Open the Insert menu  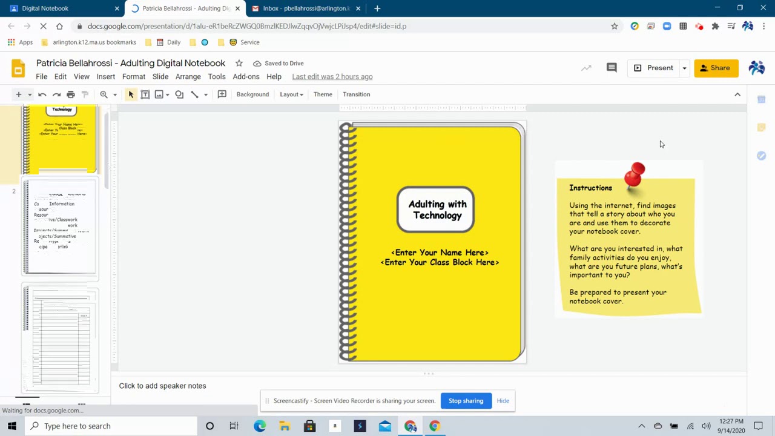coord(105,77)
